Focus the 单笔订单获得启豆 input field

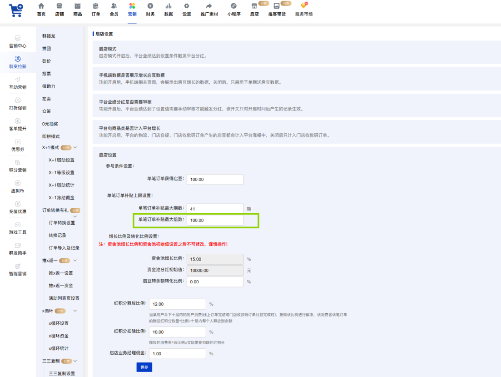tap(215, 180)
